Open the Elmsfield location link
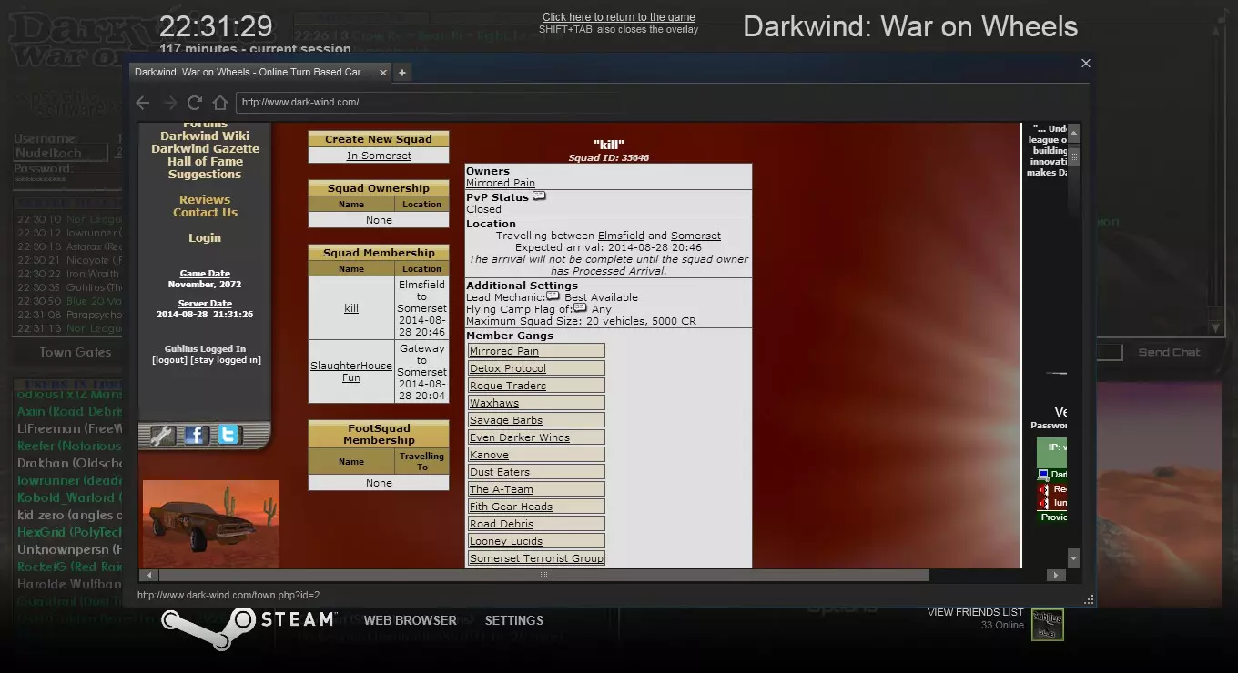 621,236
